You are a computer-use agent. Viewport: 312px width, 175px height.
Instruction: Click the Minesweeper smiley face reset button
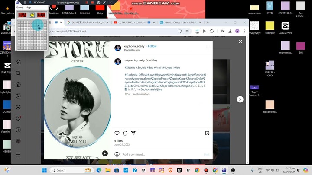[32, 15]
